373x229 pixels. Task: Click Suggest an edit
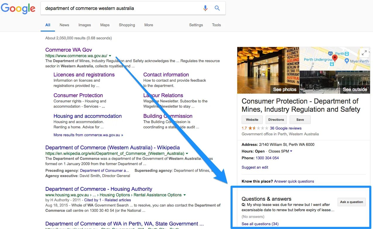[x=255, y=167]
